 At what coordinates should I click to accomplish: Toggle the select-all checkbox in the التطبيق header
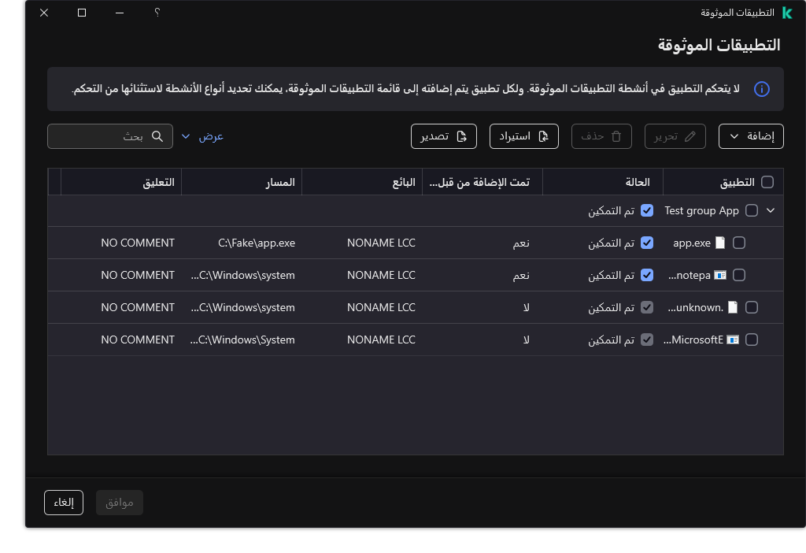click(767, 181)
